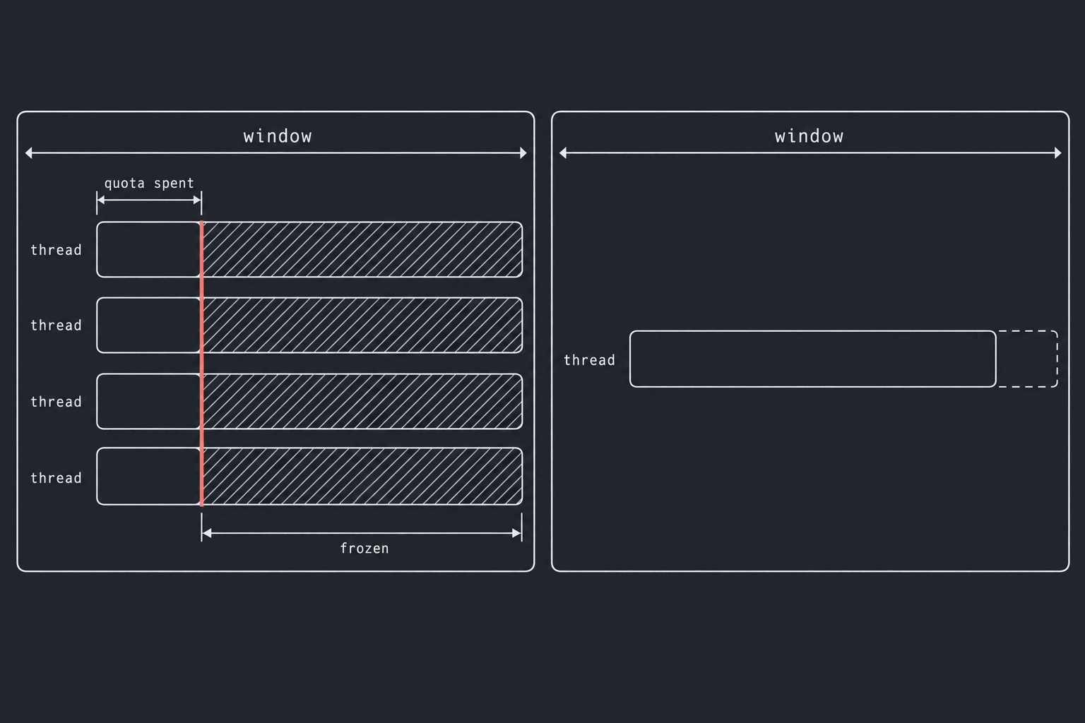Click the "quota spent" label
The image size is (1085, 723).
click(149, 184)
